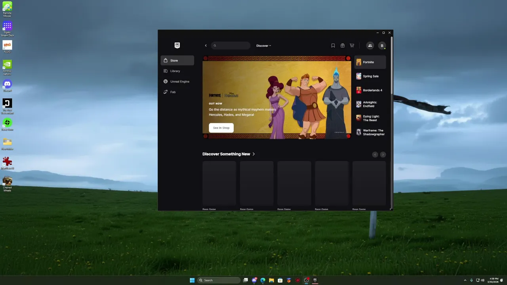This screenshot has height=285, width=507.
Task: Open the notifications bell in taskbar
Action: click(502, 280)
